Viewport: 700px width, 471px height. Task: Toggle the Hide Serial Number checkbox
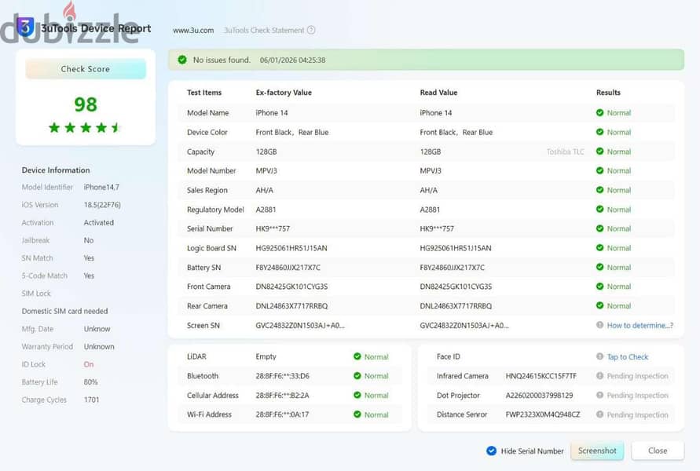(491, 451)
